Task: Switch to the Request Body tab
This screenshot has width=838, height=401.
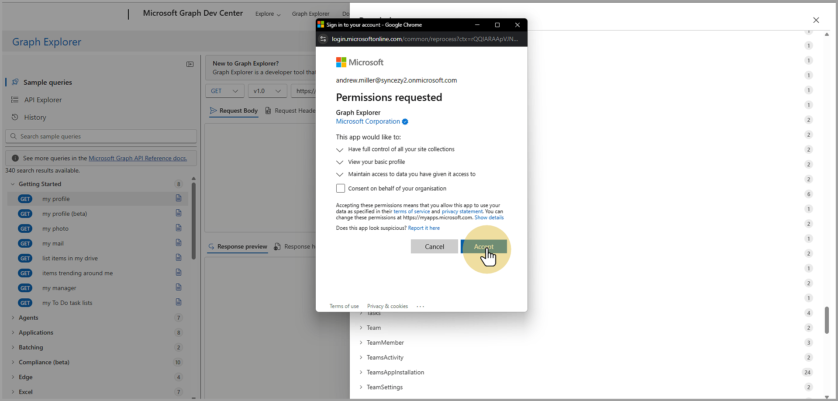Action: click(234, 111)
